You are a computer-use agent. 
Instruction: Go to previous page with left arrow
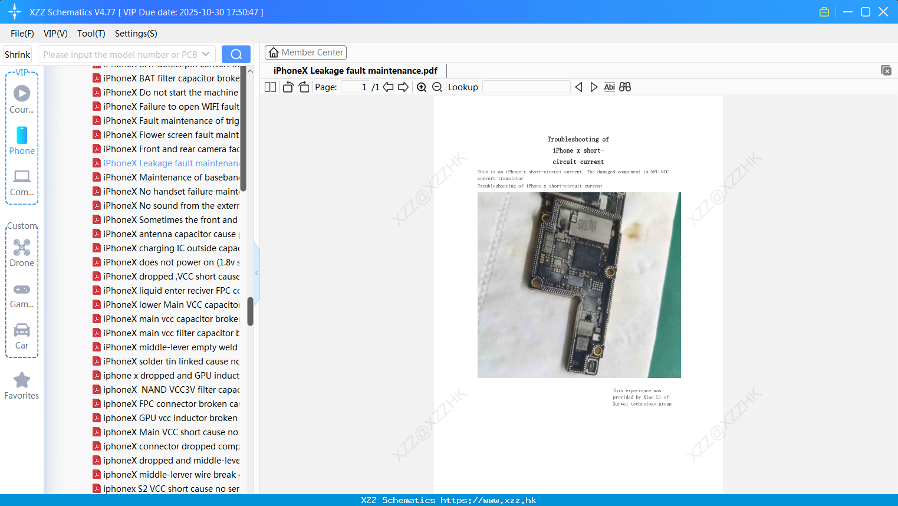[388, 87]
